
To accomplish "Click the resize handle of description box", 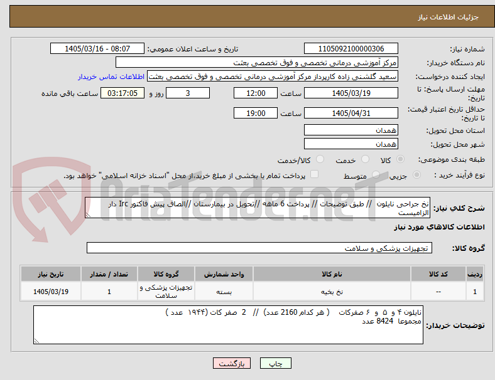I will click(88, 215).
